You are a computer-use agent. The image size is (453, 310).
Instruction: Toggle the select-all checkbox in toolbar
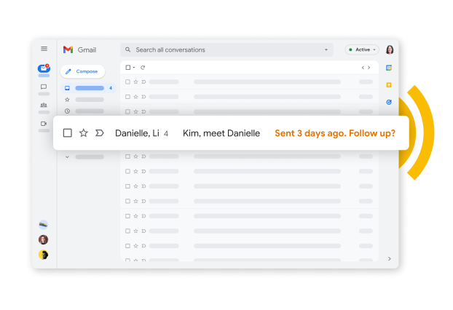pos(127,67)
